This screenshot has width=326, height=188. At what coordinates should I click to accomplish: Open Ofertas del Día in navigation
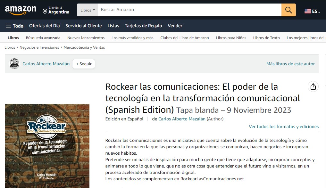pyautogui.click(x=44, y=26)
